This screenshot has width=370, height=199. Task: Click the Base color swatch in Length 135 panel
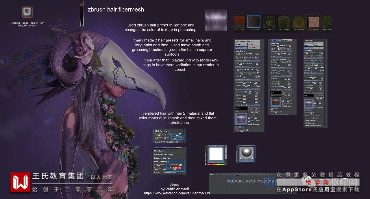point(241,108)
